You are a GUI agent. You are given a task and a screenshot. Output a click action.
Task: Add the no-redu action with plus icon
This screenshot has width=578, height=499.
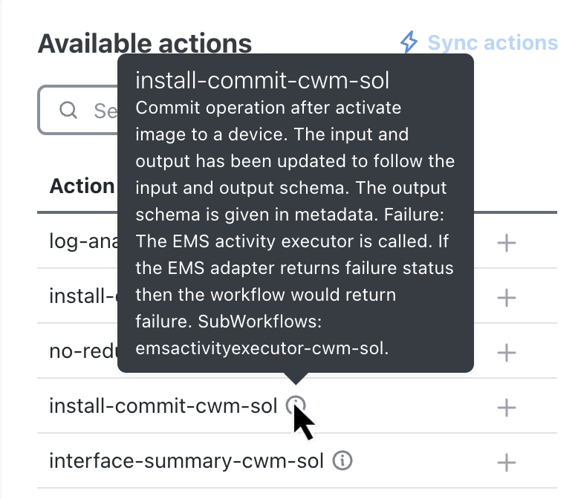click(507, 353)
